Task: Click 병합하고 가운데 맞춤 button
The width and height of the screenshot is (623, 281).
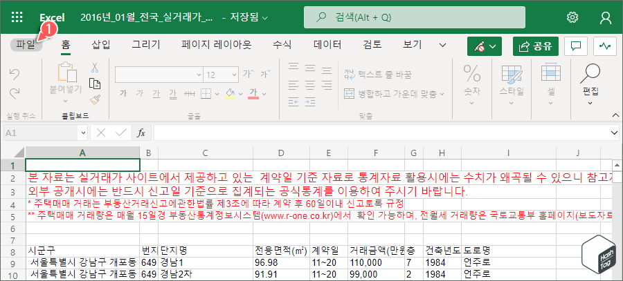Action: (x=394, y=94)
